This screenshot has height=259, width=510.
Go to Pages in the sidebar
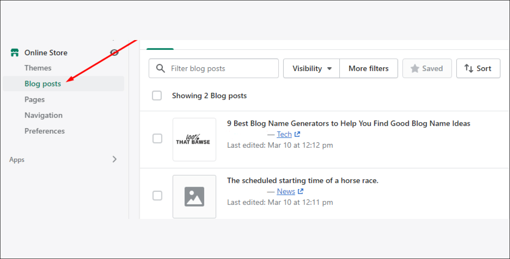35,99
